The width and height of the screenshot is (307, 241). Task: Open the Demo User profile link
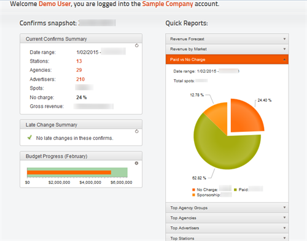point(55,4)
